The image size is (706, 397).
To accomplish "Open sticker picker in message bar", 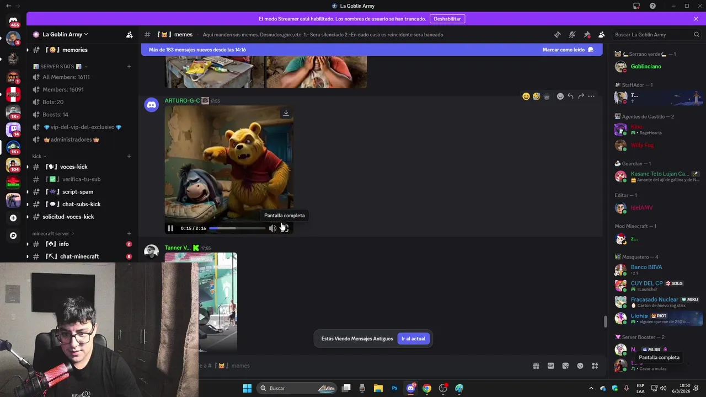I will coord(565,366).
